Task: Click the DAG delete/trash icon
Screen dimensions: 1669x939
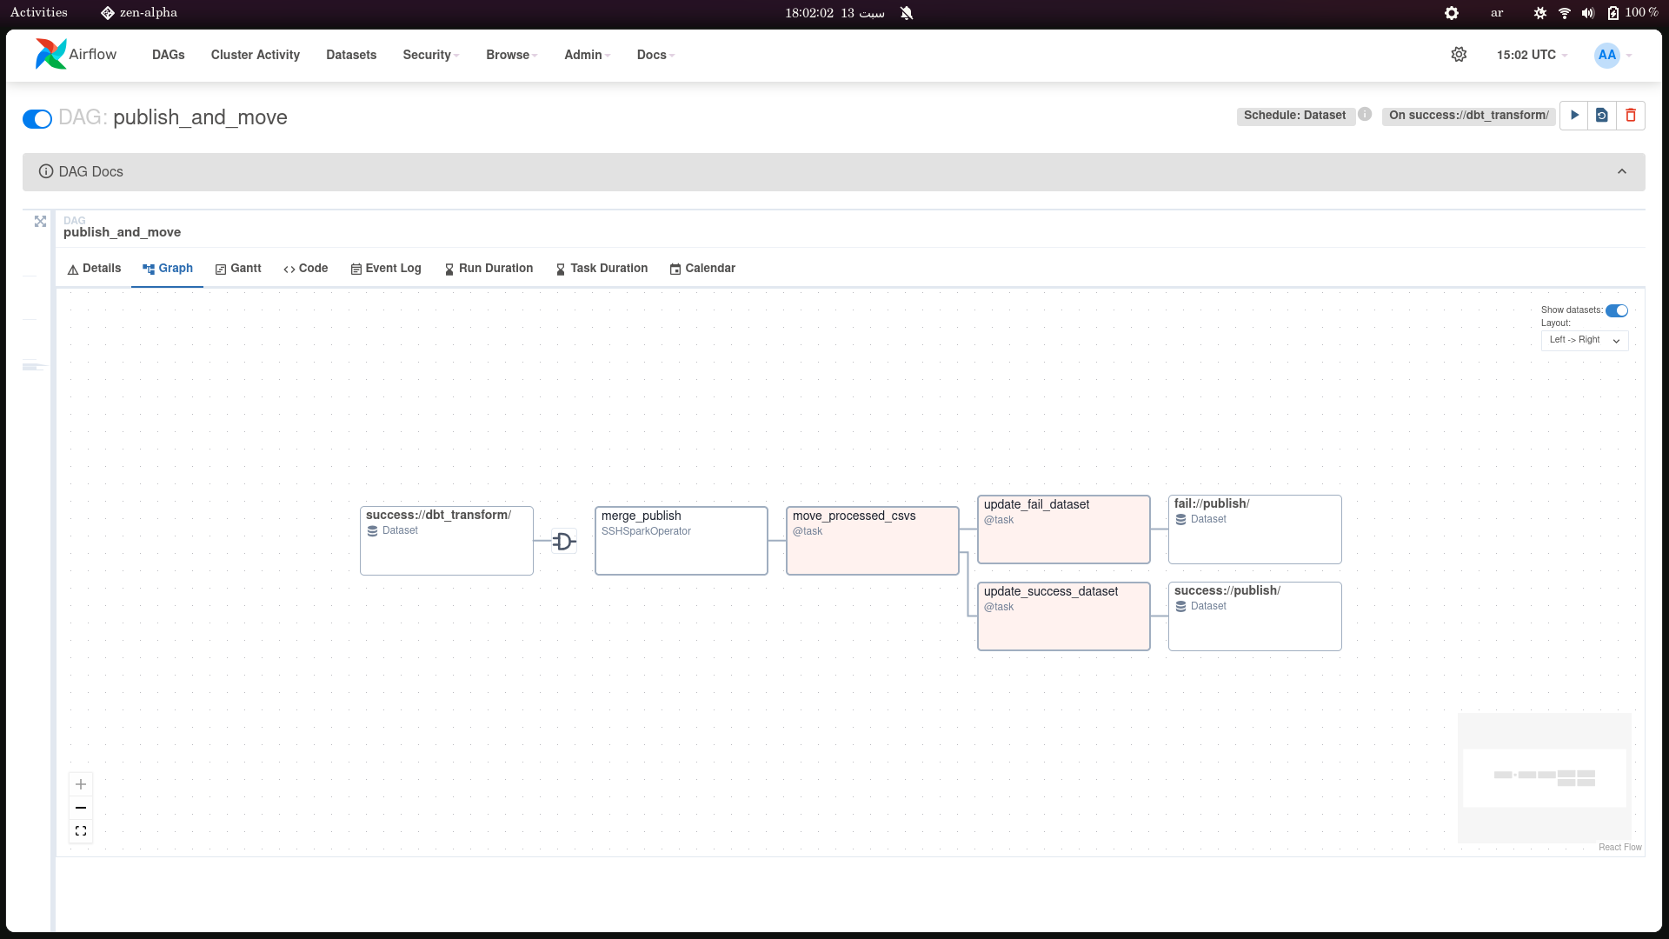Action: (x=1630, y=116)
